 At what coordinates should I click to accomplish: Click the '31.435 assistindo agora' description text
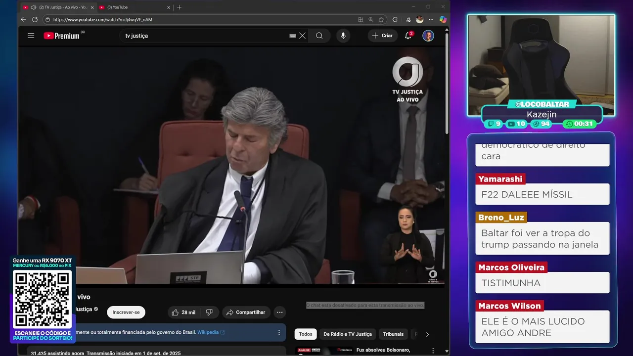(x=58, y=353)
